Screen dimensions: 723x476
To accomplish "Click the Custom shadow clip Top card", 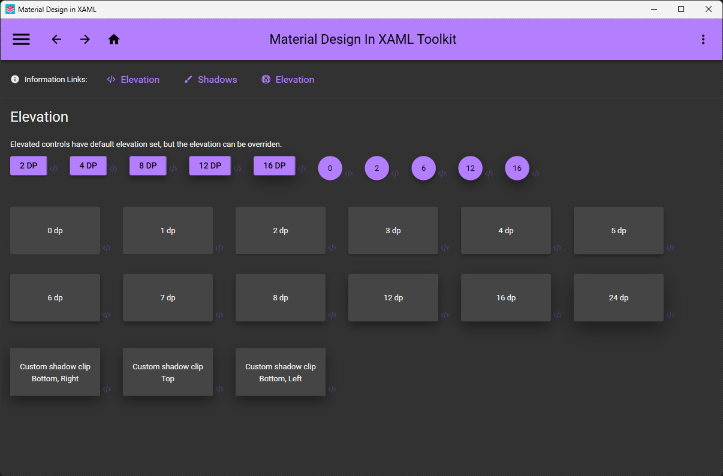I will [x=168, y=372].
